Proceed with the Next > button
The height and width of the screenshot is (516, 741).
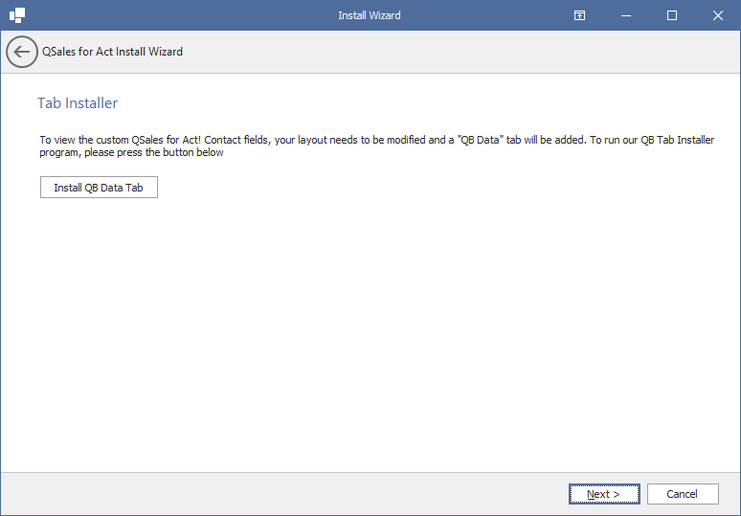(x=604, y=494)
